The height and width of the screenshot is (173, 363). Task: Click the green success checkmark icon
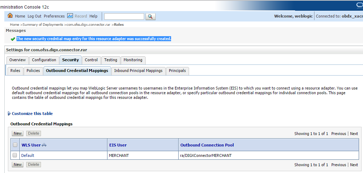coord(13,39)
